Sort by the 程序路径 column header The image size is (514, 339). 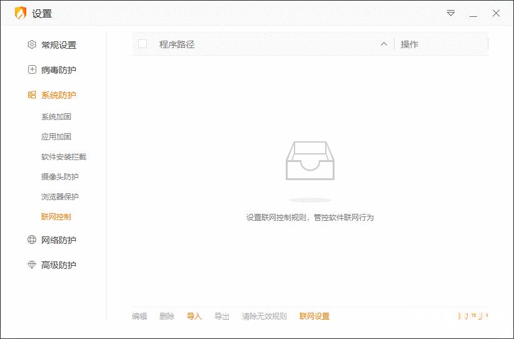click(x=177, y=44)
